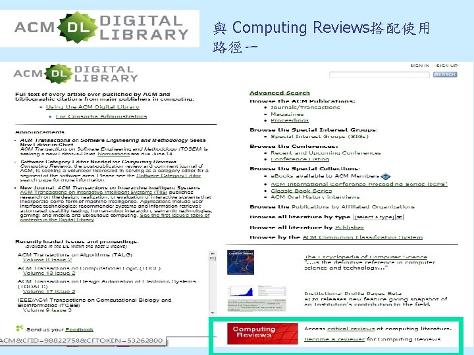The width and height of the screenshot is (474, 355).
Task: Click the Computing Reviews red banner
Action: (263, 333)
